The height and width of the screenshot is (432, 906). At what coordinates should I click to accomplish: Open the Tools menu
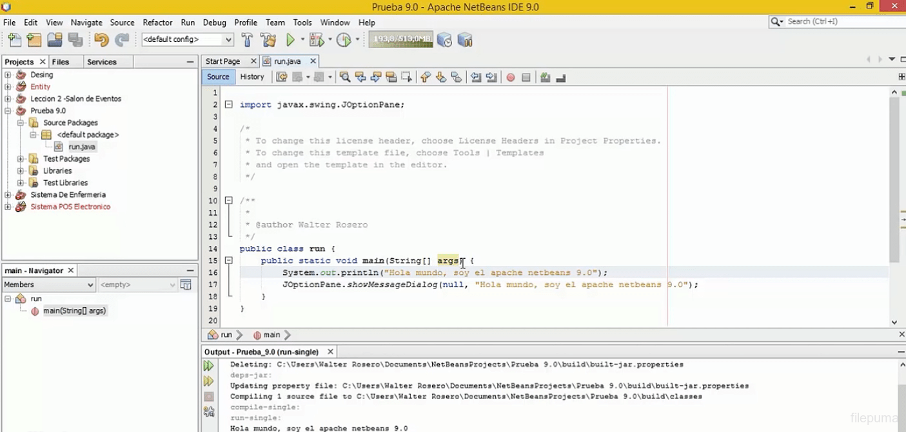[302, 22]
